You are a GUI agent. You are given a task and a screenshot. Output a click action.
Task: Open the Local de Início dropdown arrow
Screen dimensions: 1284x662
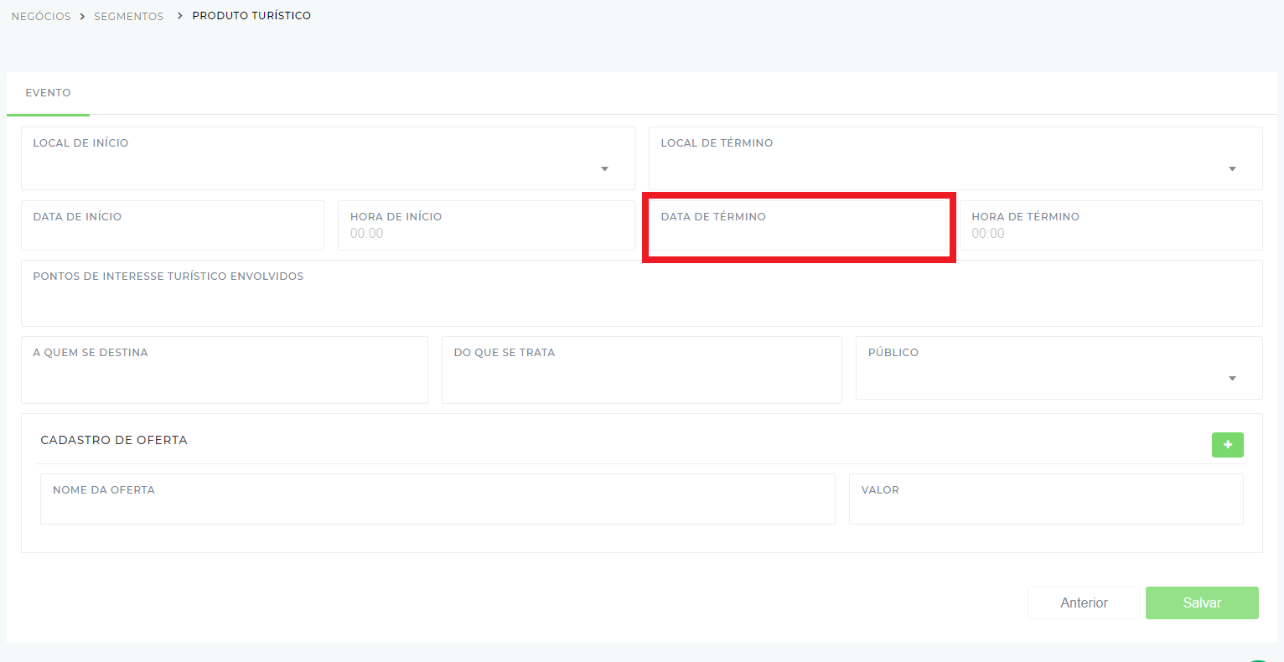coord(604,169)
